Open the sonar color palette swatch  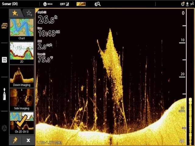(x=81, y=4)
